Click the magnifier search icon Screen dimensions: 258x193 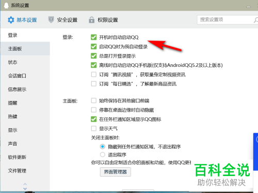click(256, 20)
